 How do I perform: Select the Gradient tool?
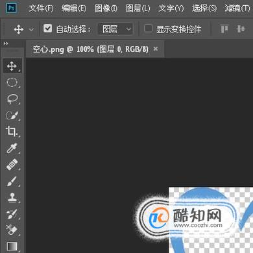point(12,247)
